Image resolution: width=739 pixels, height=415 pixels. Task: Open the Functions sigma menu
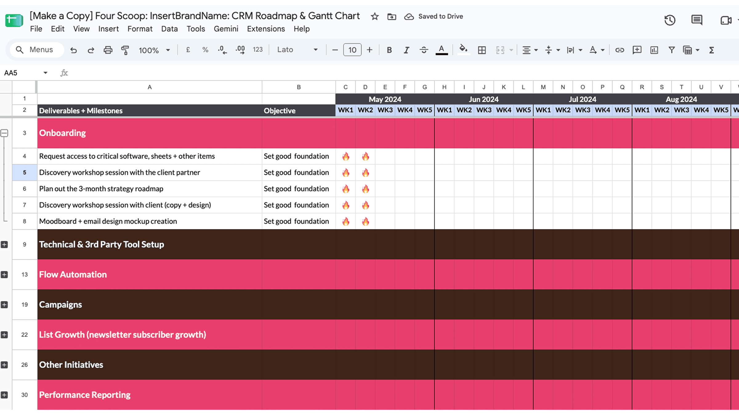[711, 50]
